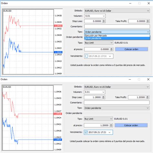Click 'Colocar orden' button in upper window

(131, 49)
